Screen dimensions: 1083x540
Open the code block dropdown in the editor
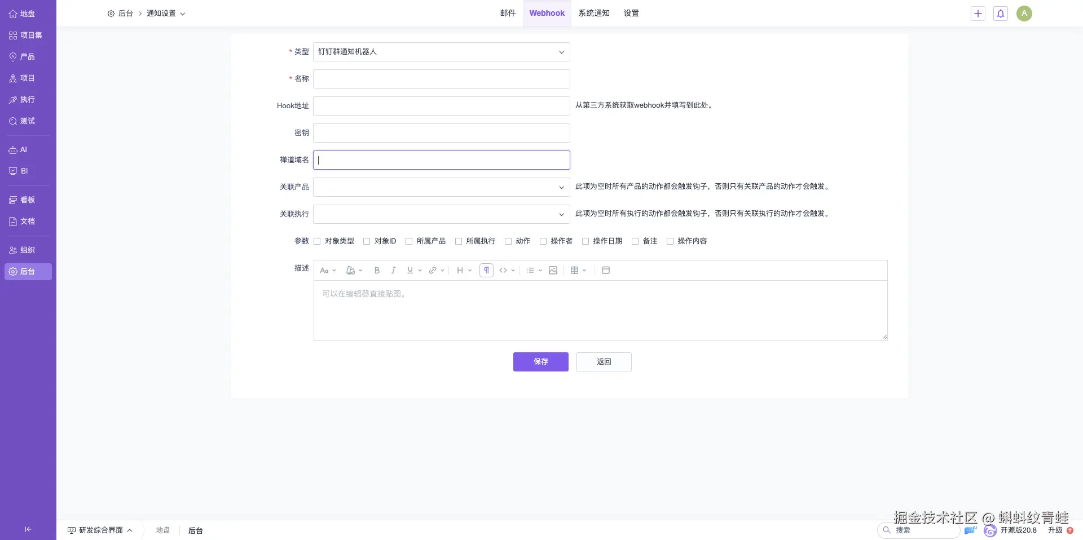point(507,271)
